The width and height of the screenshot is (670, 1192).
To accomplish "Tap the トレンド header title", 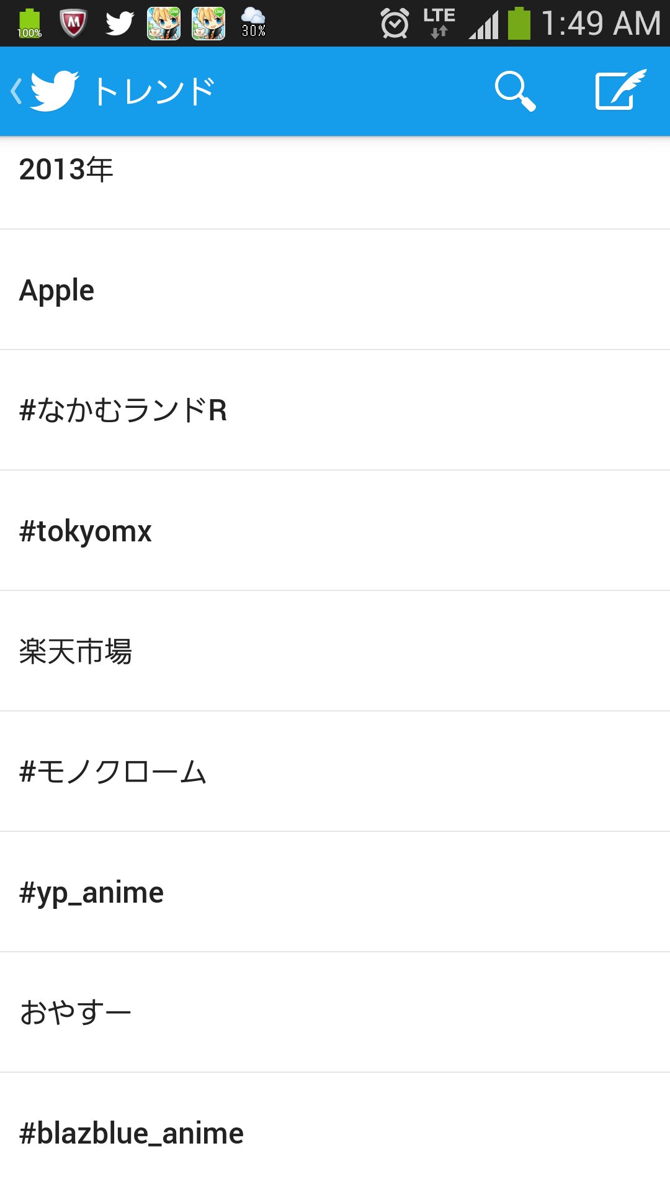I will point(154,91).
